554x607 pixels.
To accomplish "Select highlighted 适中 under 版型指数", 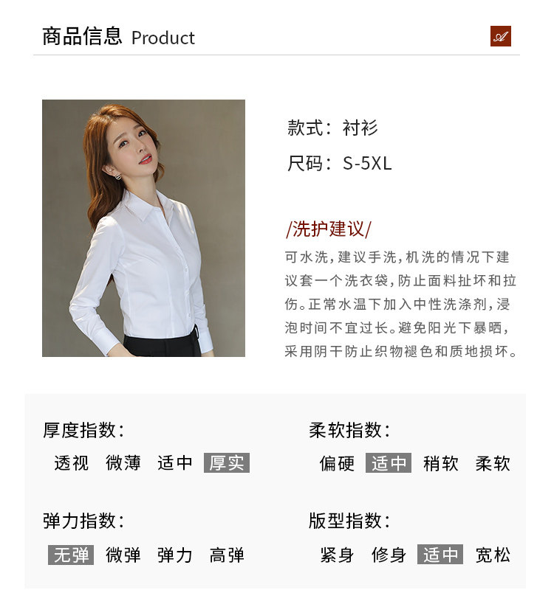I will point(440,555).
